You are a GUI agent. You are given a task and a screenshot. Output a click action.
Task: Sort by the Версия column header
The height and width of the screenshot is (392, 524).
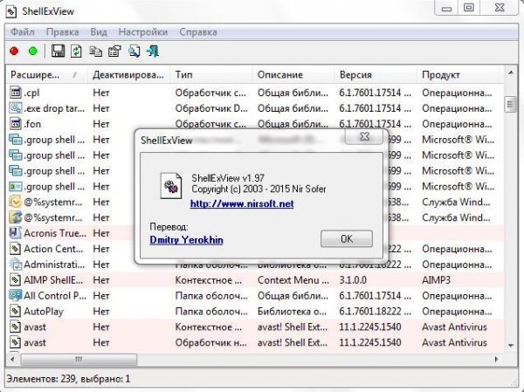point(376,74)
